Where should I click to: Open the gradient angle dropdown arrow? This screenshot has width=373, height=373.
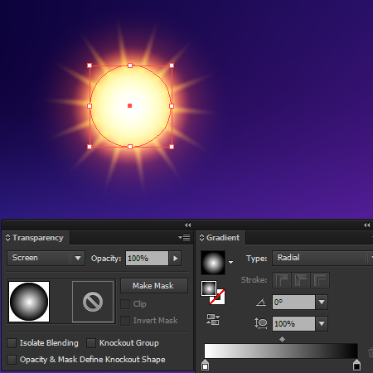[322, 302]
